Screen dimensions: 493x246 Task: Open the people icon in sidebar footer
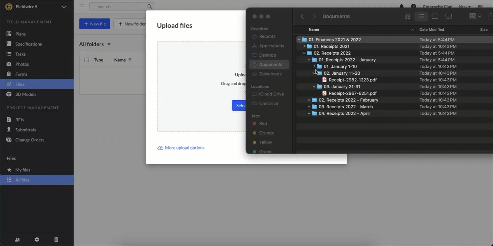click(17, 240)
